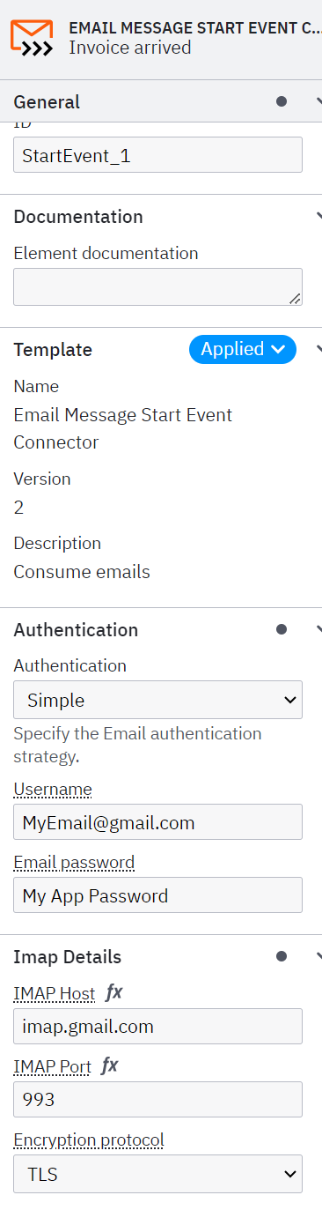
Task: Open the Encryption protocol TLS dropdown
Action: coord(158,1174)
